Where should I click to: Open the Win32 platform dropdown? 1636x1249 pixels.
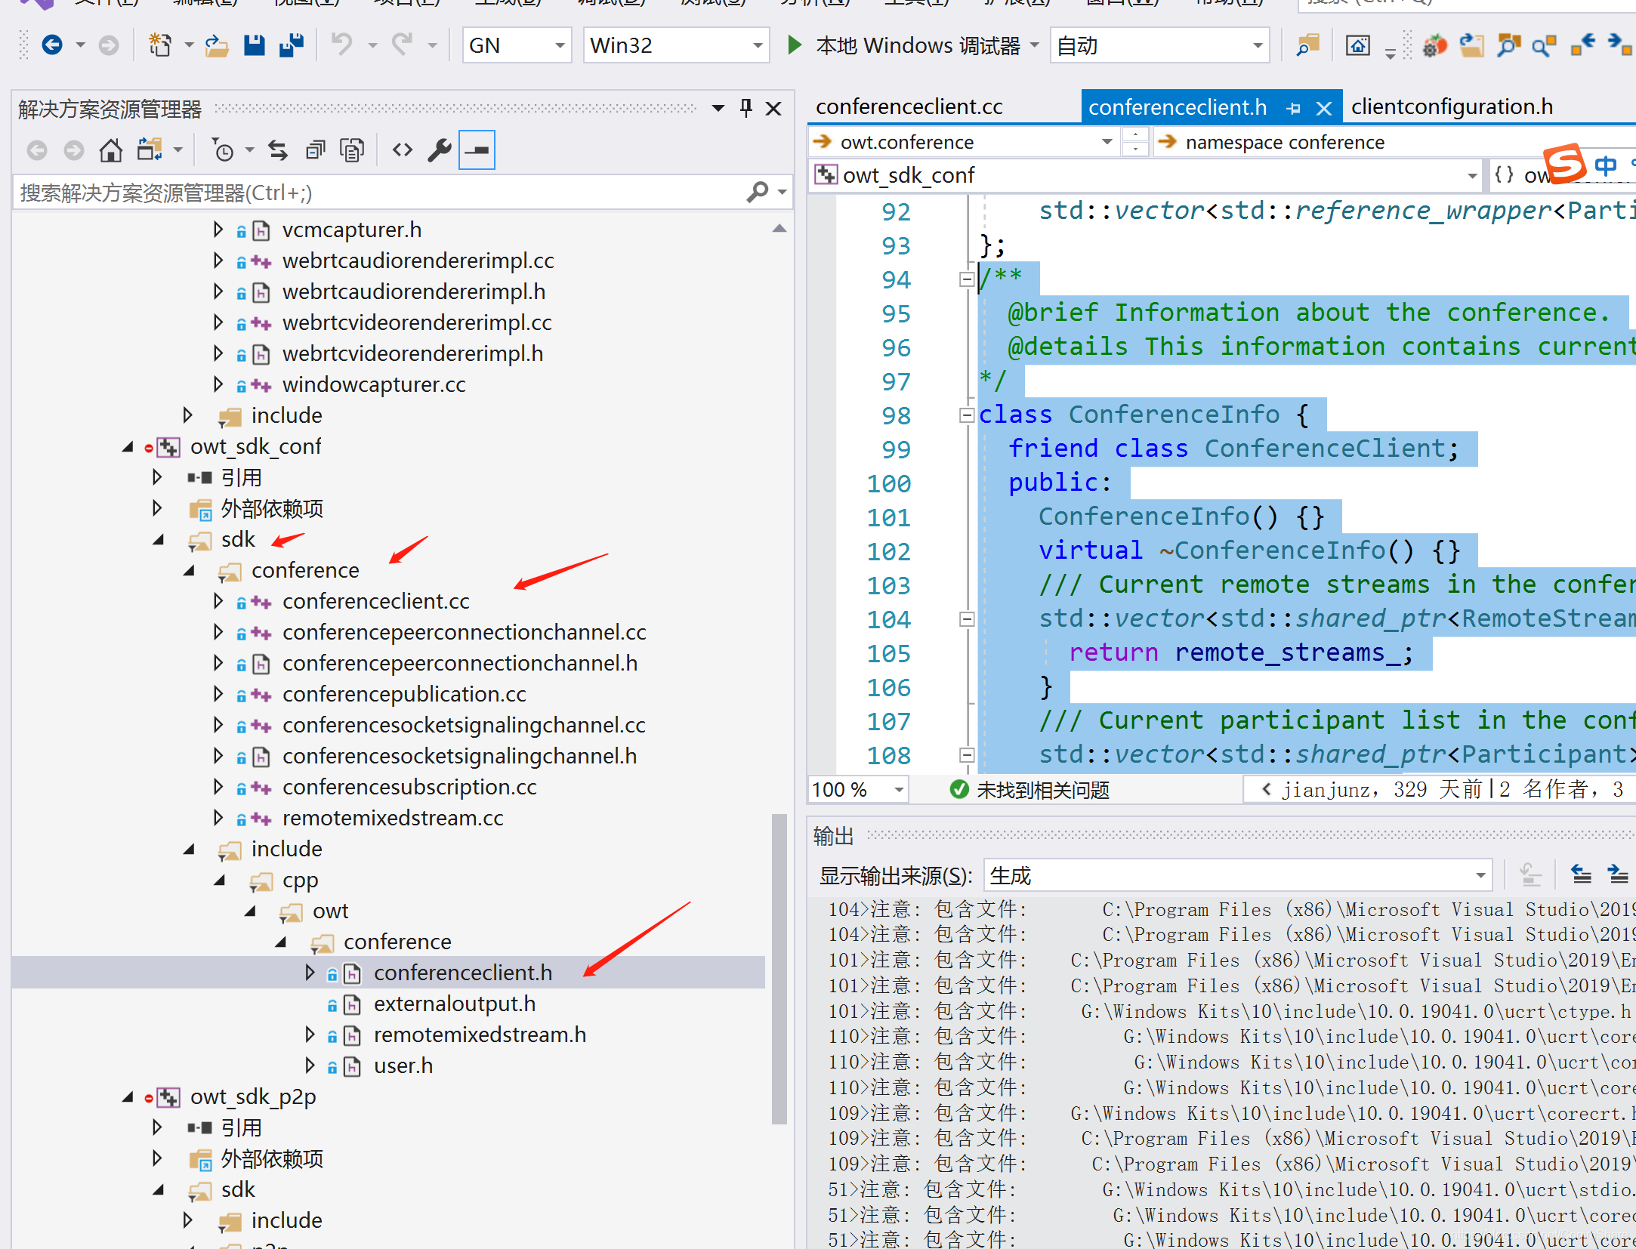pos(757,45)
